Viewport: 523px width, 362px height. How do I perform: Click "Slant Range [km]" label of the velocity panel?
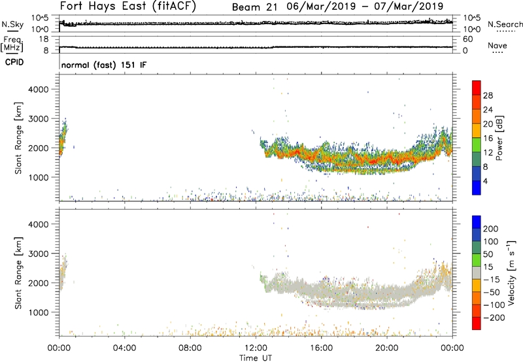tap(18, 272)
